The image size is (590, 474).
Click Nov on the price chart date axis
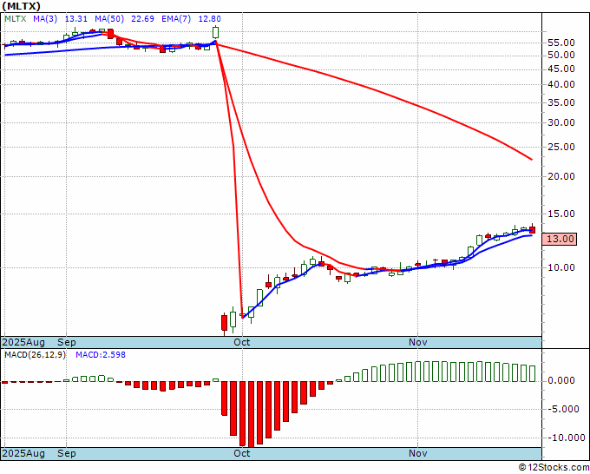point(418,342)
